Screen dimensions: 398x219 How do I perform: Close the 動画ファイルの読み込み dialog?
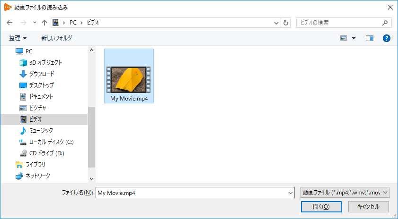click(390, 8)
